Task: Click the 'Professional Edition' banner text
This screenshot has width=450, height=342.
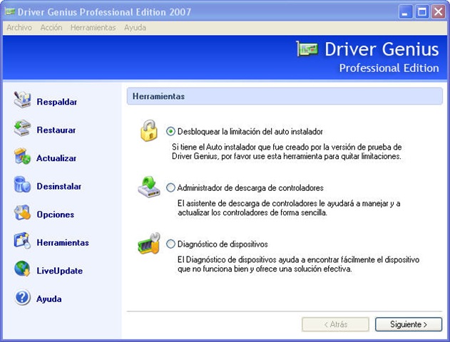Action: pos(389,68)
